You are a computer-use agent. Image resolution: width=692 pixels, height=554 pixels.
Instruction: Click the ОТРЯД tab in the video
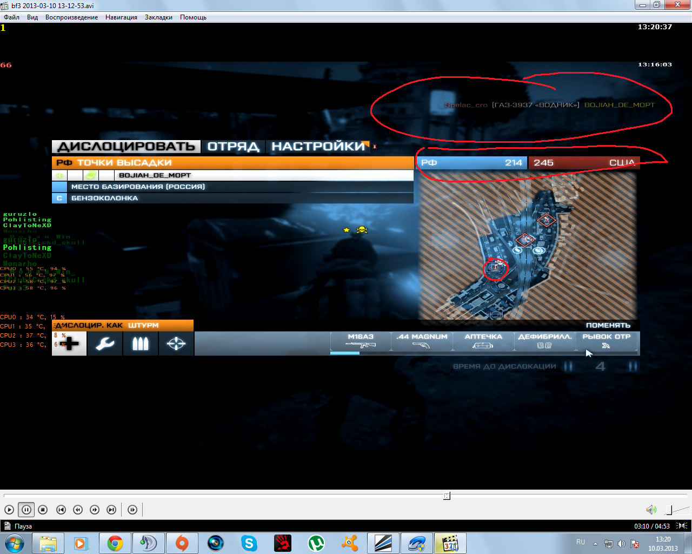234,147
